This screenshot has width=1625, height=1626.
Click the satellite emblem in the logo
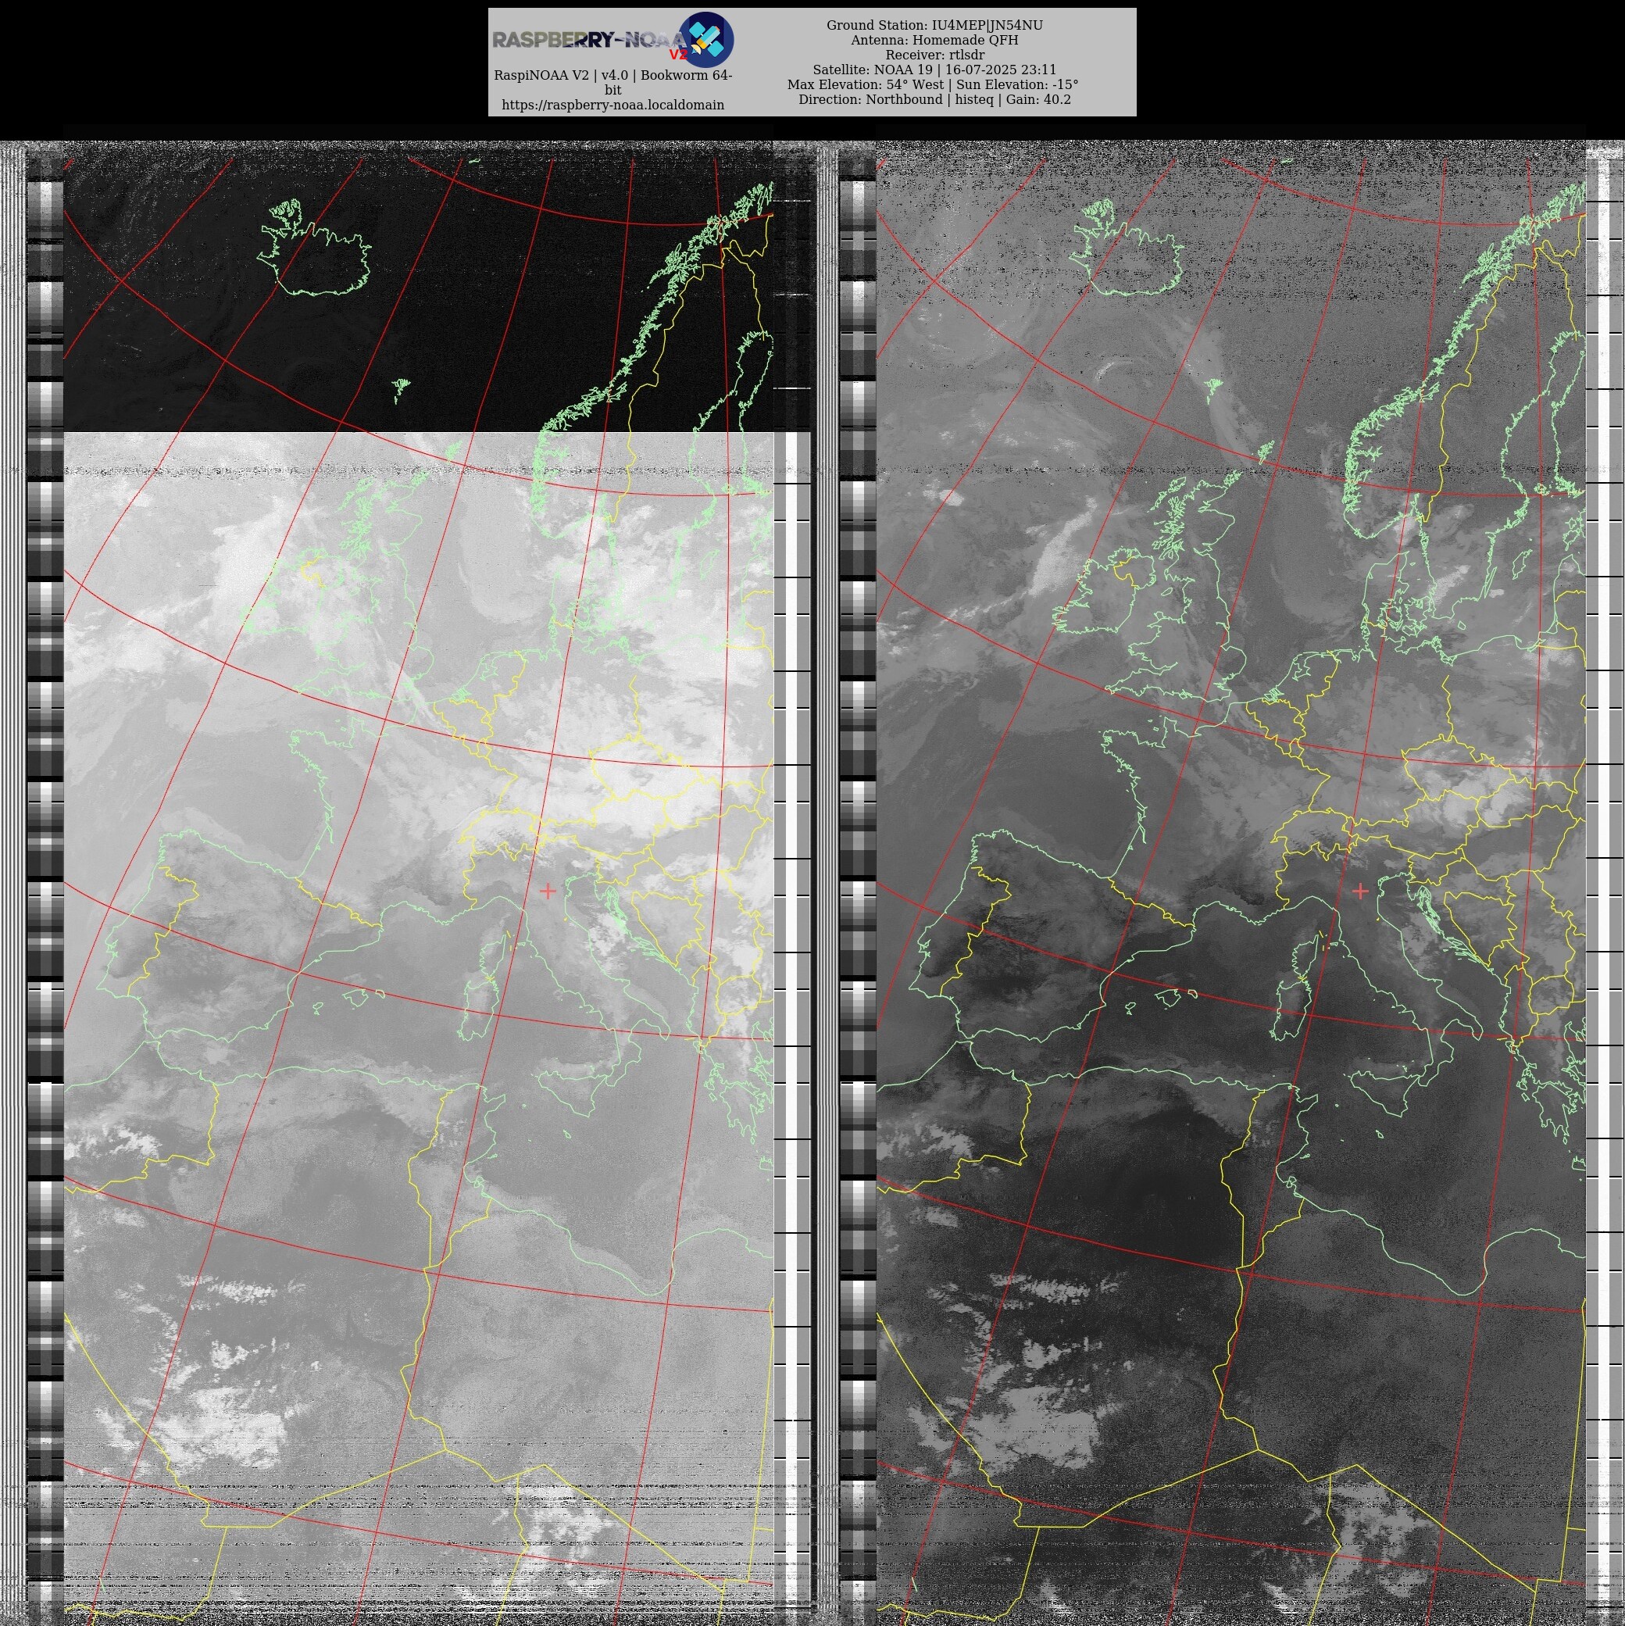[706, 40]
